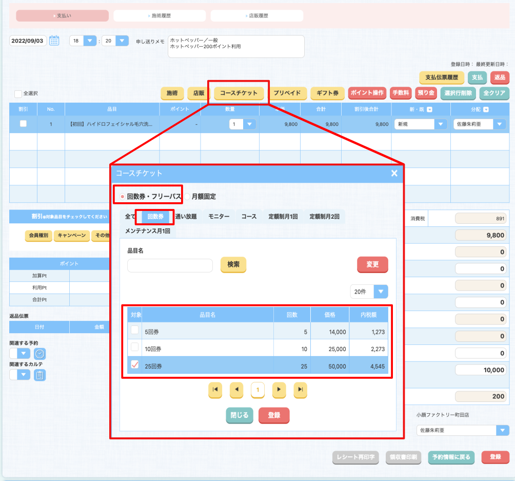Click the 品目名 search input field
Image resolution: width=515 pixels, height=481 pixels.
170,265
